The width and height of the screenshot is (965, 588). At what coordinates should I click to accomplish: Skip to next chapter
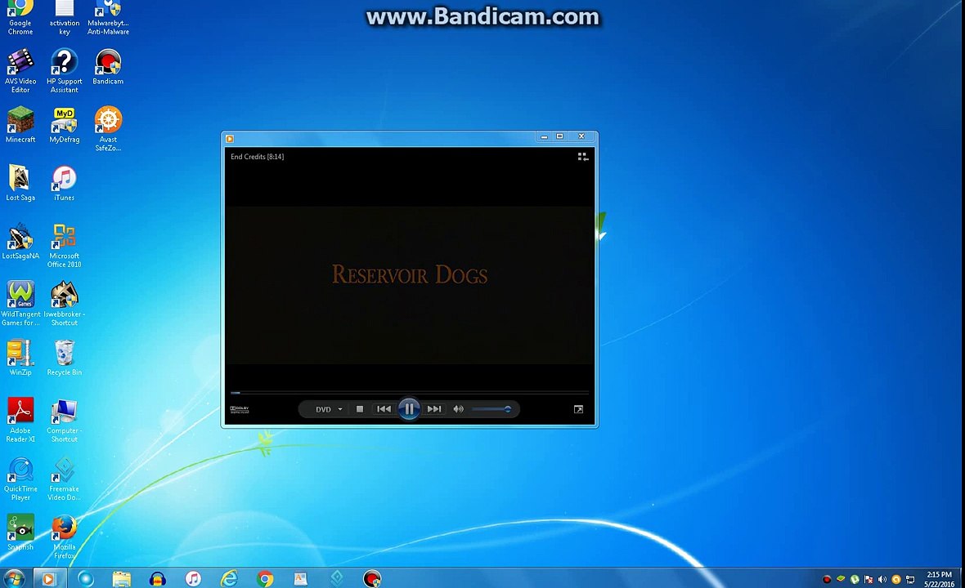(x=434, y=408)
